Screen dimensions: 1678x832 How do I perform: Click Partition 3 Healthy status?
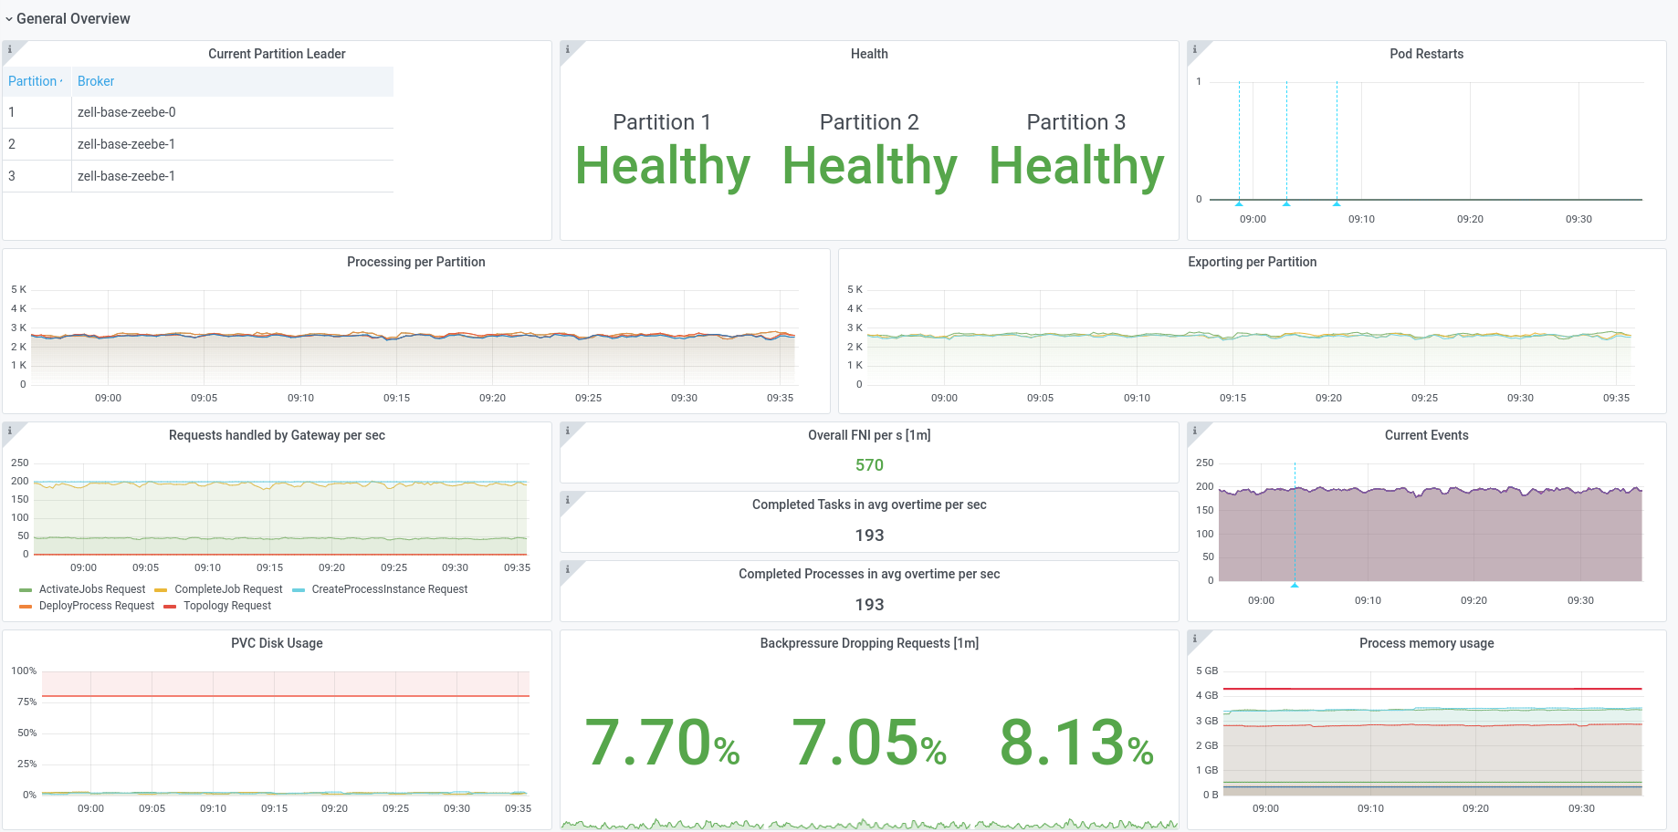1076,166
